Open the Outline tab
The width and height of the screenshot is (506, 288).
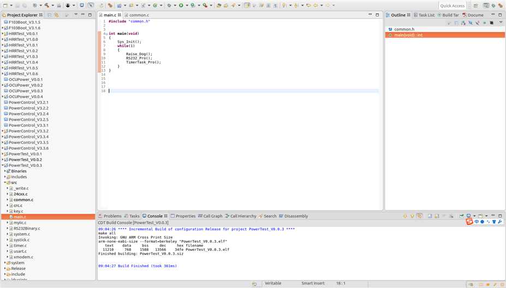(398, 15)
